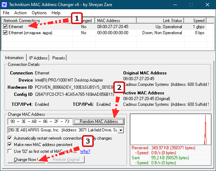Click the MAC address input field 90-3E-AB-86-2F-73
The height and width of the screenshot is (171, 216).
(40, 121)
